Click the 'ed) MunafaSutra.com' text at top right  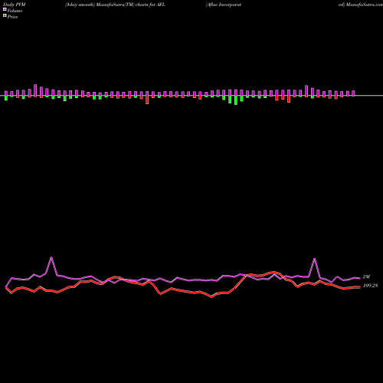click(361, 5)
